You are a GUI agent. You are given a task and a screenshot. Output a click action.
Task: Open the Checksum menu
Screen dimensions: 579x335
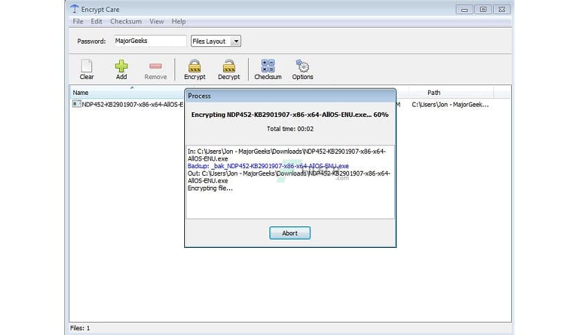point(126,21)
